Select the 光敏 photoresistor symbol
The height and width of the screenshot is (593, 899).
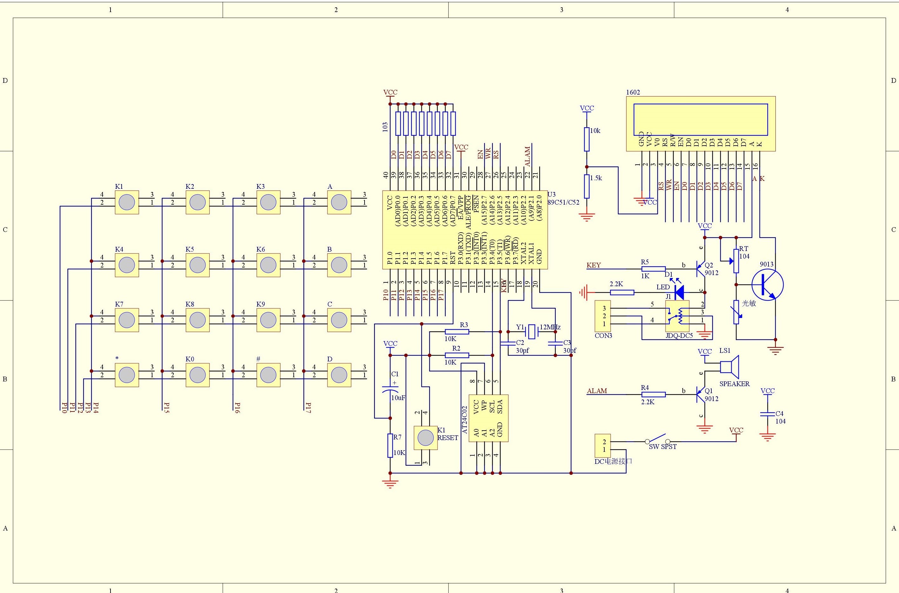(x=736, y=312)
